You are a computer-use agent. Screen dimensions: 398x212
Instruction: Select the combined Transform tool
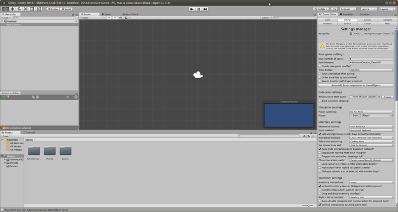click(39, 9)
